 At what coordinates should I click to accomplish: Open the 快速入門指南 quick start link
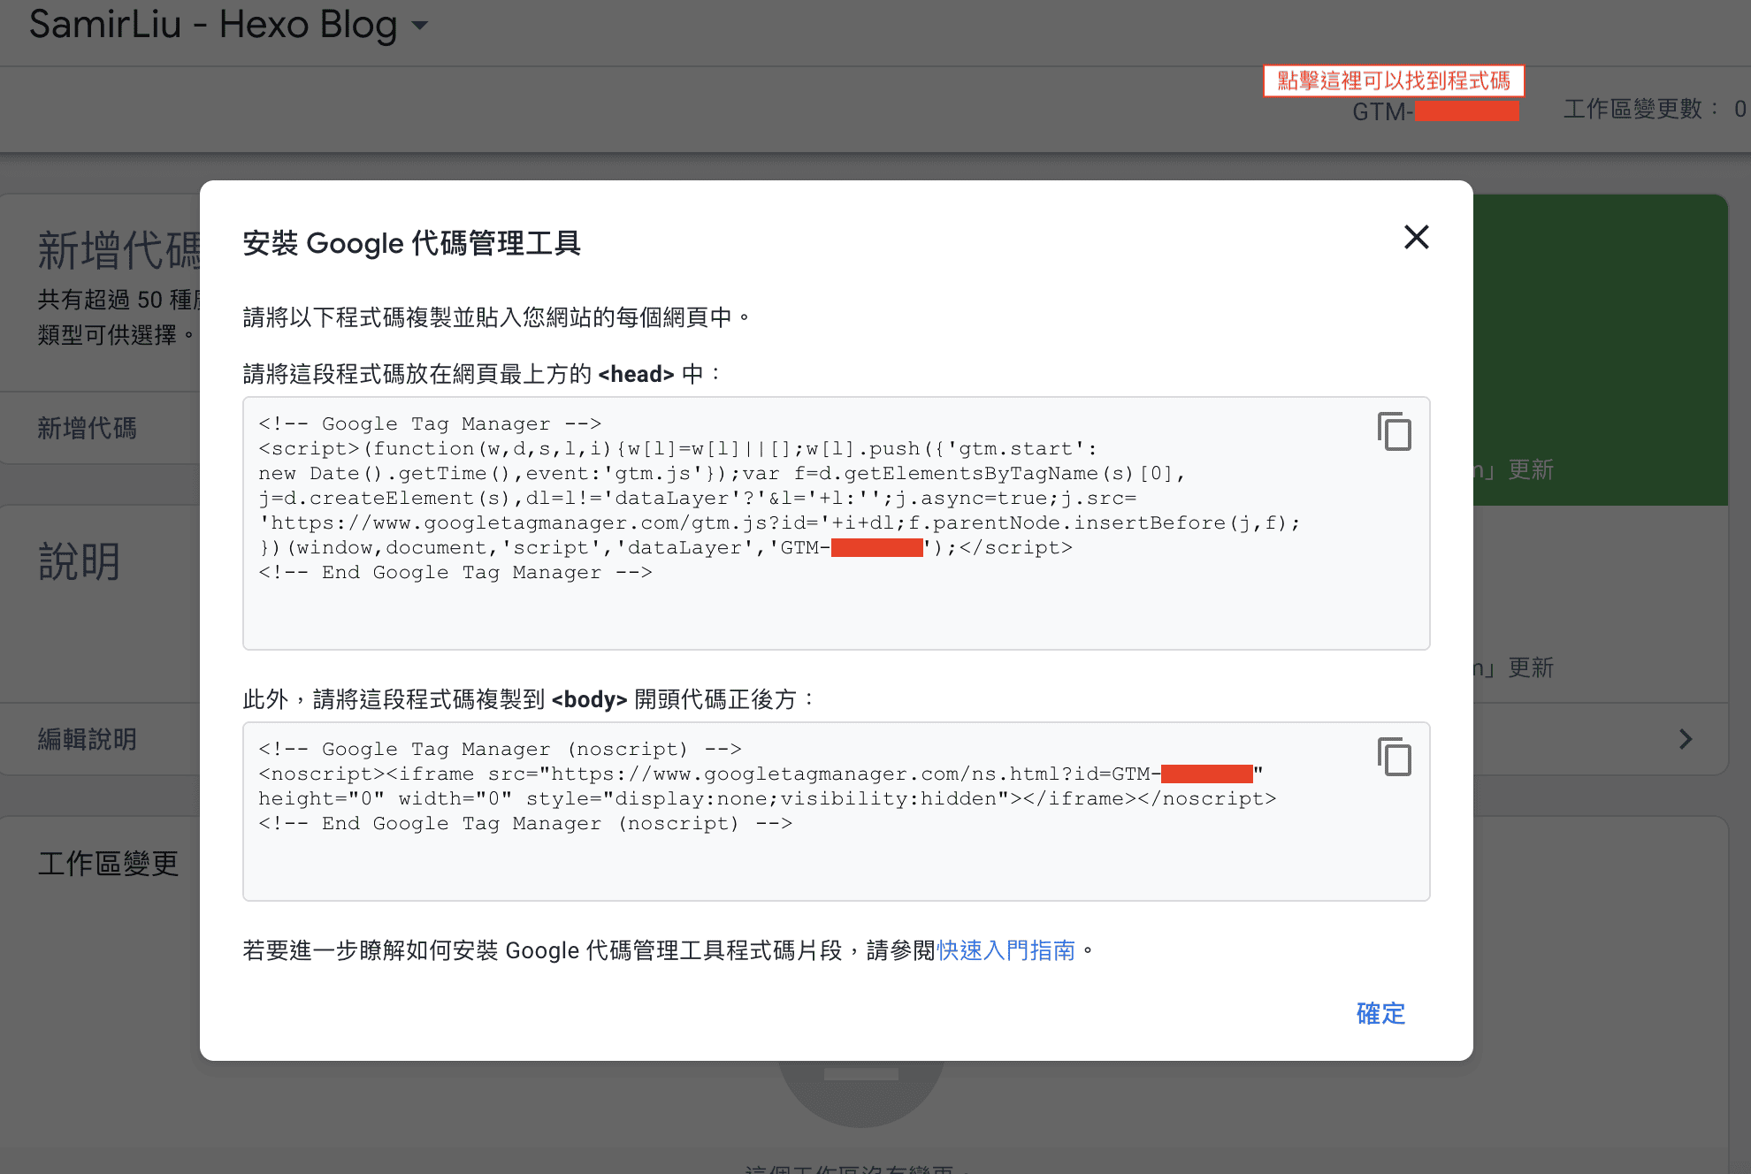(1005, 950)
